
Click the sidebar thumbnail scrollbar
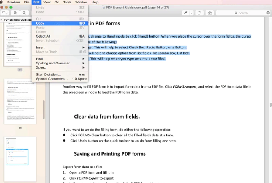[x=44, y=109]
